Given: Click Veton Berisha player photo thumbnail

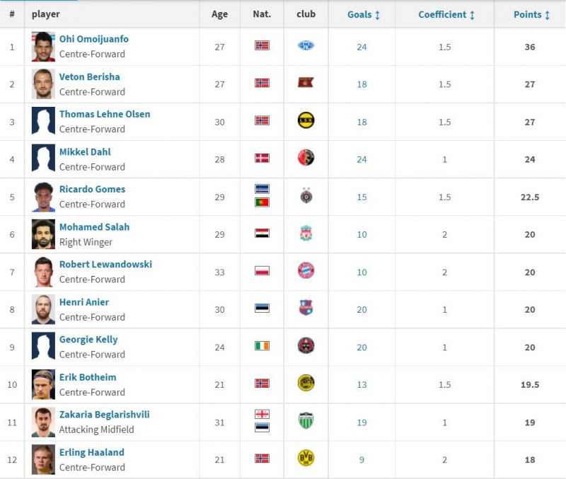Looking at the screenshot, I should click(43, 83).
